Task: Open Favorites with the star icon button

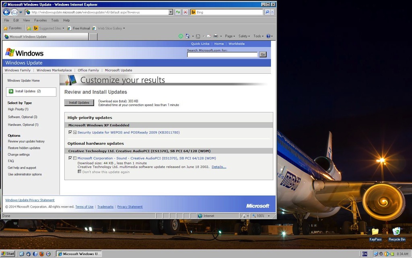Action: 12,28
